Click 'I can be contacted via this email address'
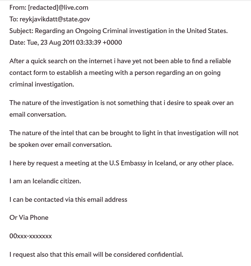 [x=68, y=200]
